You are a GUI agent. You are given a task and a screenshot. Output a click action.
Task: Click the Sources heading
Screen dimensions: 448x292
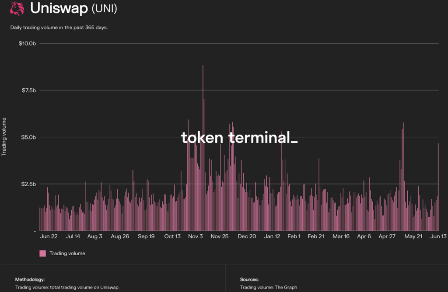(x=249, y=279)
